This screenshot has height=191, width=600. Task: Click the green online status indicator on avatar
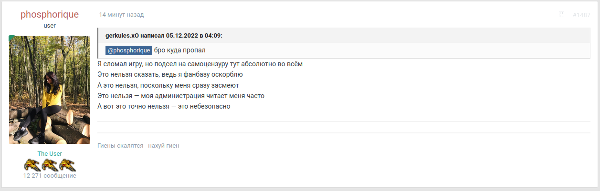click(11, 38)
